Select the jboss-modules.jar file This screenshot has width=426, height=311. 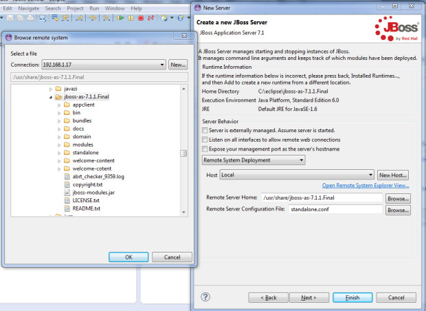[93, 193]
